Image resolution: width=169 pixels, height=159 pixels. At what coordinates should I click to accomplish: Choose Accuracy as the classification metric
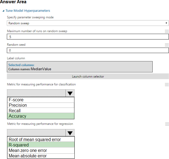[x=41, y=116]
